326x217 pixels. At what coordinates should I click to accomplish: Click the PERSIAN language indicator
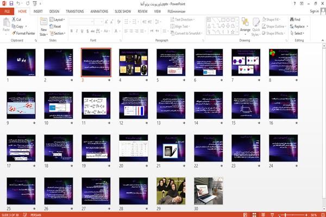point(36,215)
